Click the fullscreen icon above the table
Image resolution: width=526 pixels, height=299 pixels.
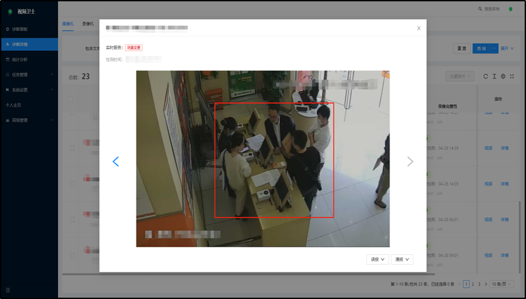(x=512, y=77)
